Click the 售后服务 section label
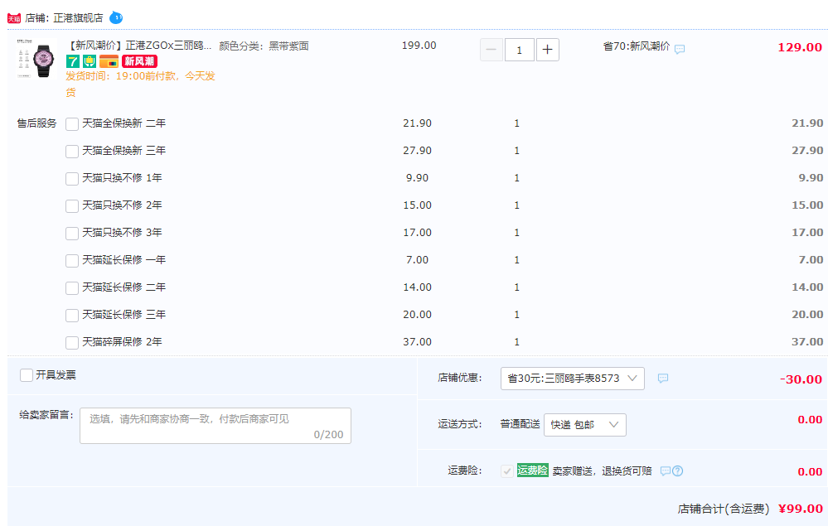The width and height of the screenshot is (828, 526). 36,123
